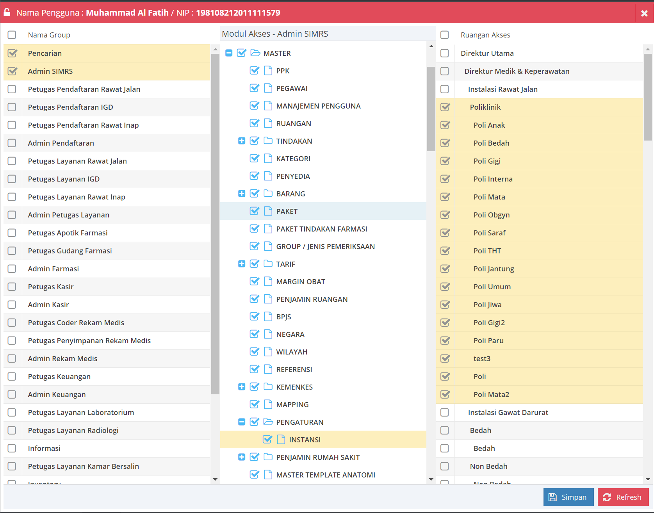Screen dimensions: 654x513
Task: Click the INSTANSI file icon
Action: point(281,440)
